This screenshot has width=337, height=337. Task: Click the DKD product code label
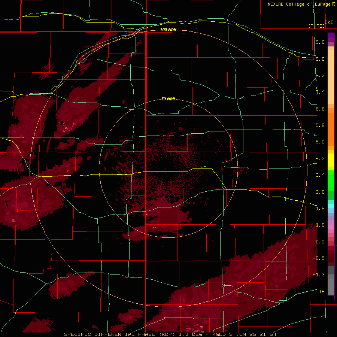click(x=329, y=22)
